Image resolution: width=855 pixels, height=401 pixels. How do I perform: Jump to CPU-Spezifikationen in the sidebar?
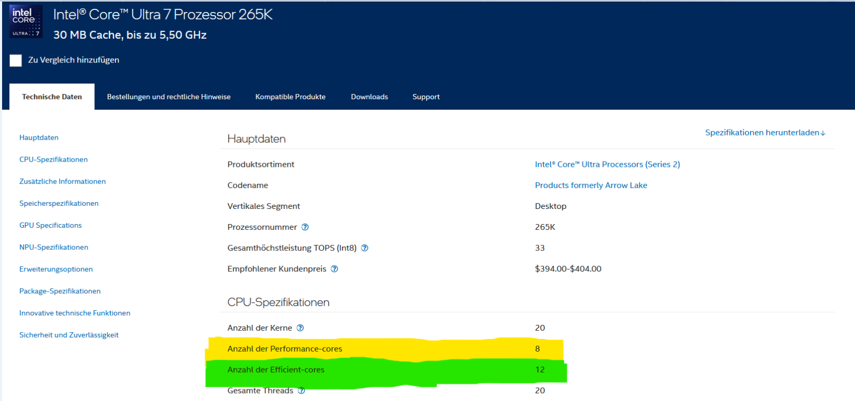[x=54, y=160]
